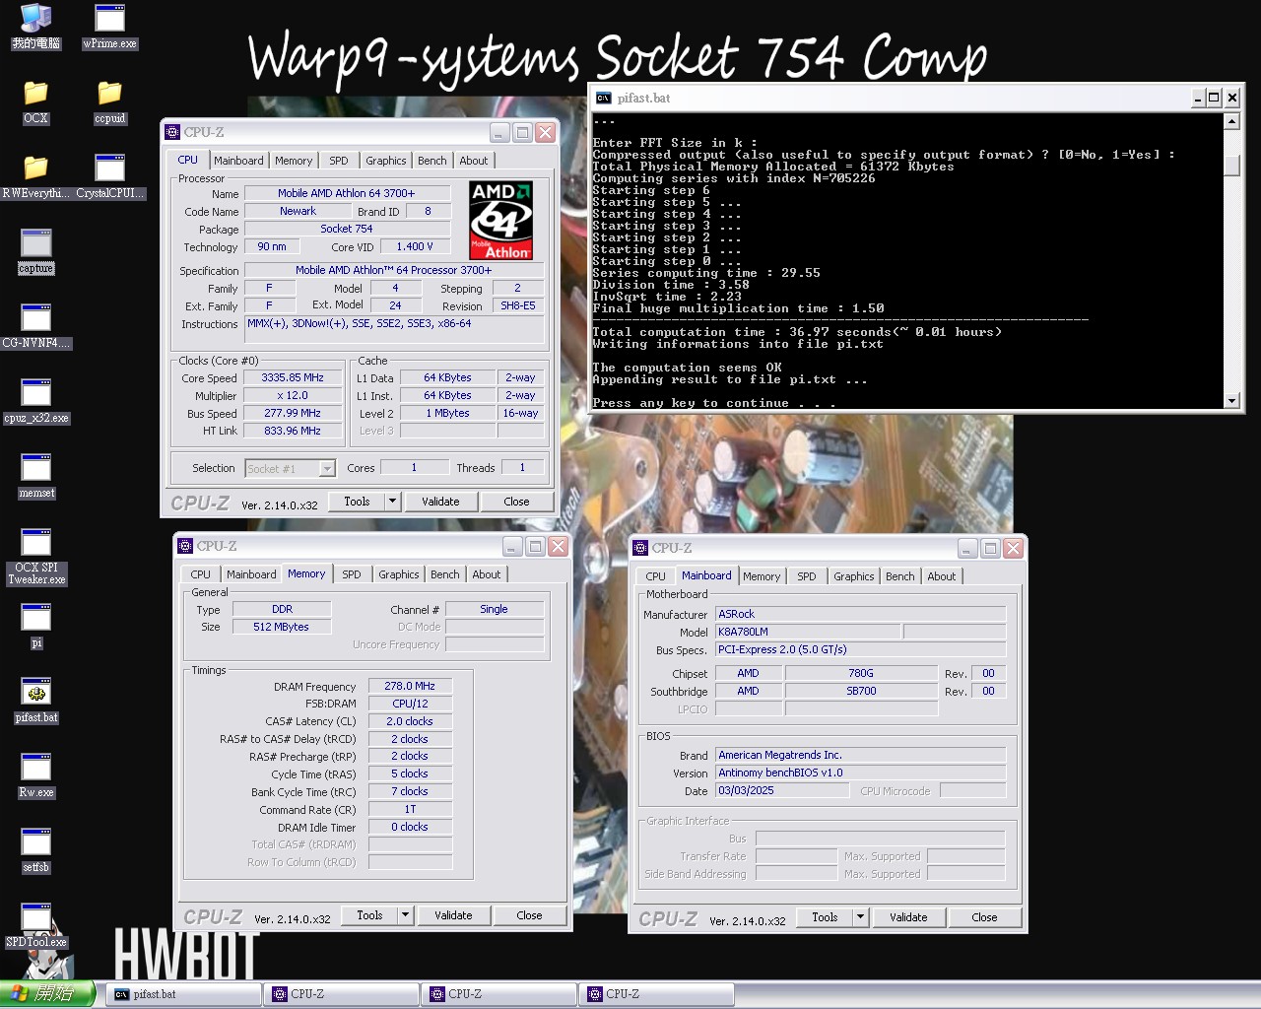1261x1009 pixels.
Task: Click Tools button in the Mainboard window
Action: pyautogui.click(x=825, y=917)
